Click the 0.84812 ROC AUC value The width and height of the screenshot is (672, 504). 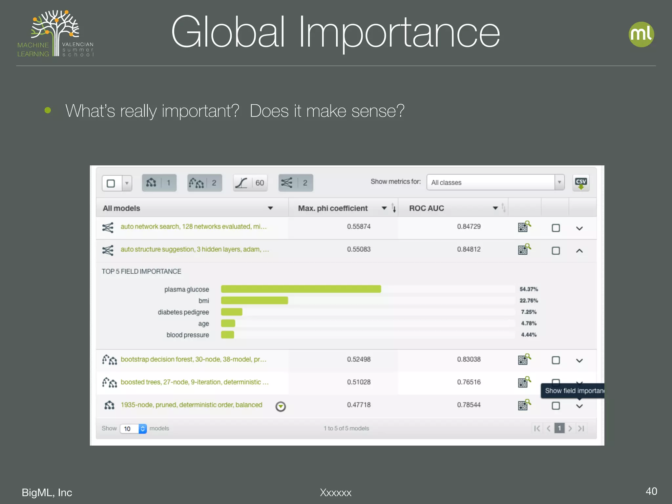(469, 249)
